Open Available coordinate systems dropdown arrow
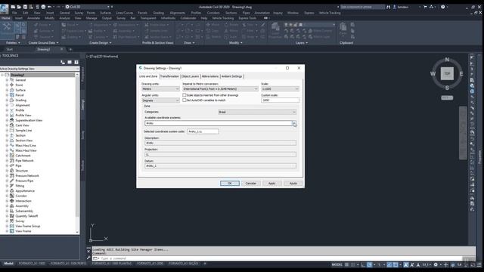Image resolution: width=484 pixels, height=272 pixels. [294, 123]
